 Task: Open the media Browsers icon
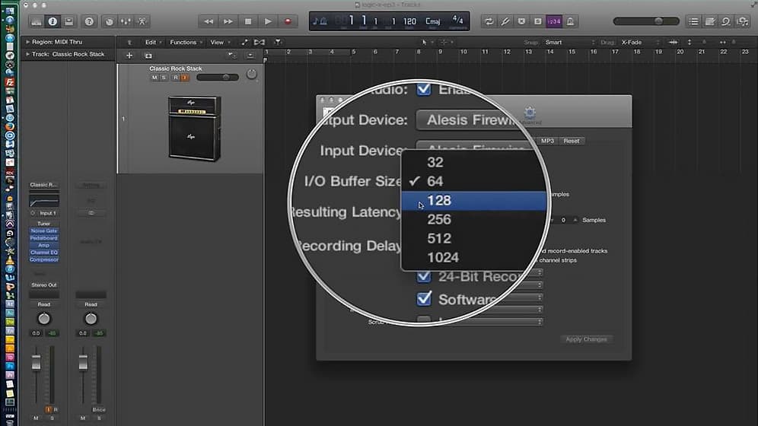tap(743, 21)
